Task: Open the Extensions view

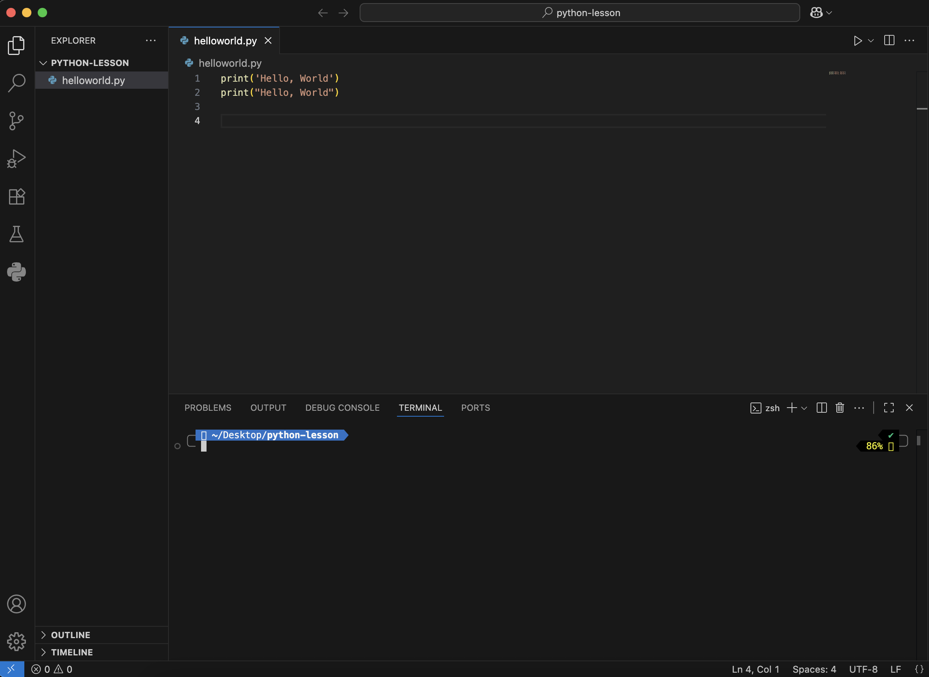Action: click(x=16, y=197)
